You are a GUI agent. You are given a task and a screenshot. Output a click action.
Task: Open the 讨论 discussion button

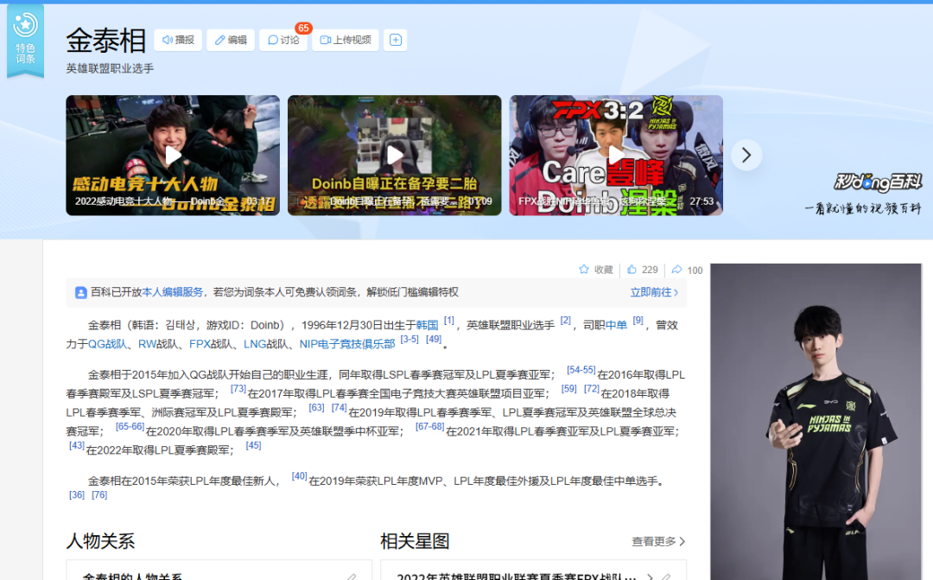point(284,40)
